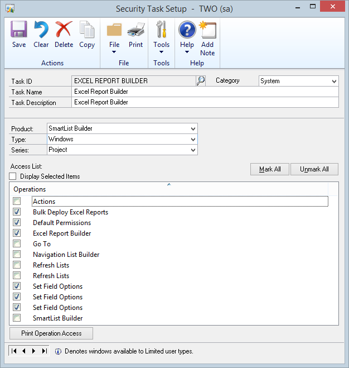Screen dimensions: 349x368
Task: Select Bulk Deploy Excel Reports row
Action: pos(180,212)
